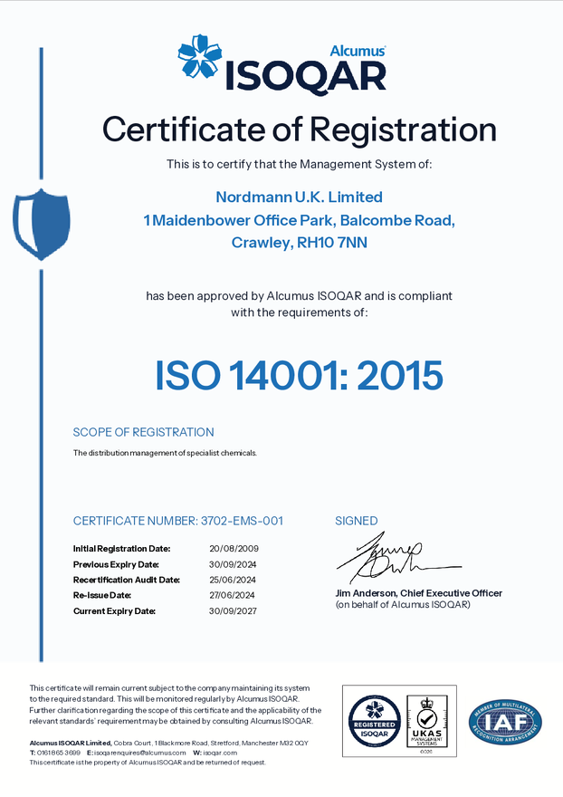Click the Nordmann U.K. Limited company name

tap(300, 197)
